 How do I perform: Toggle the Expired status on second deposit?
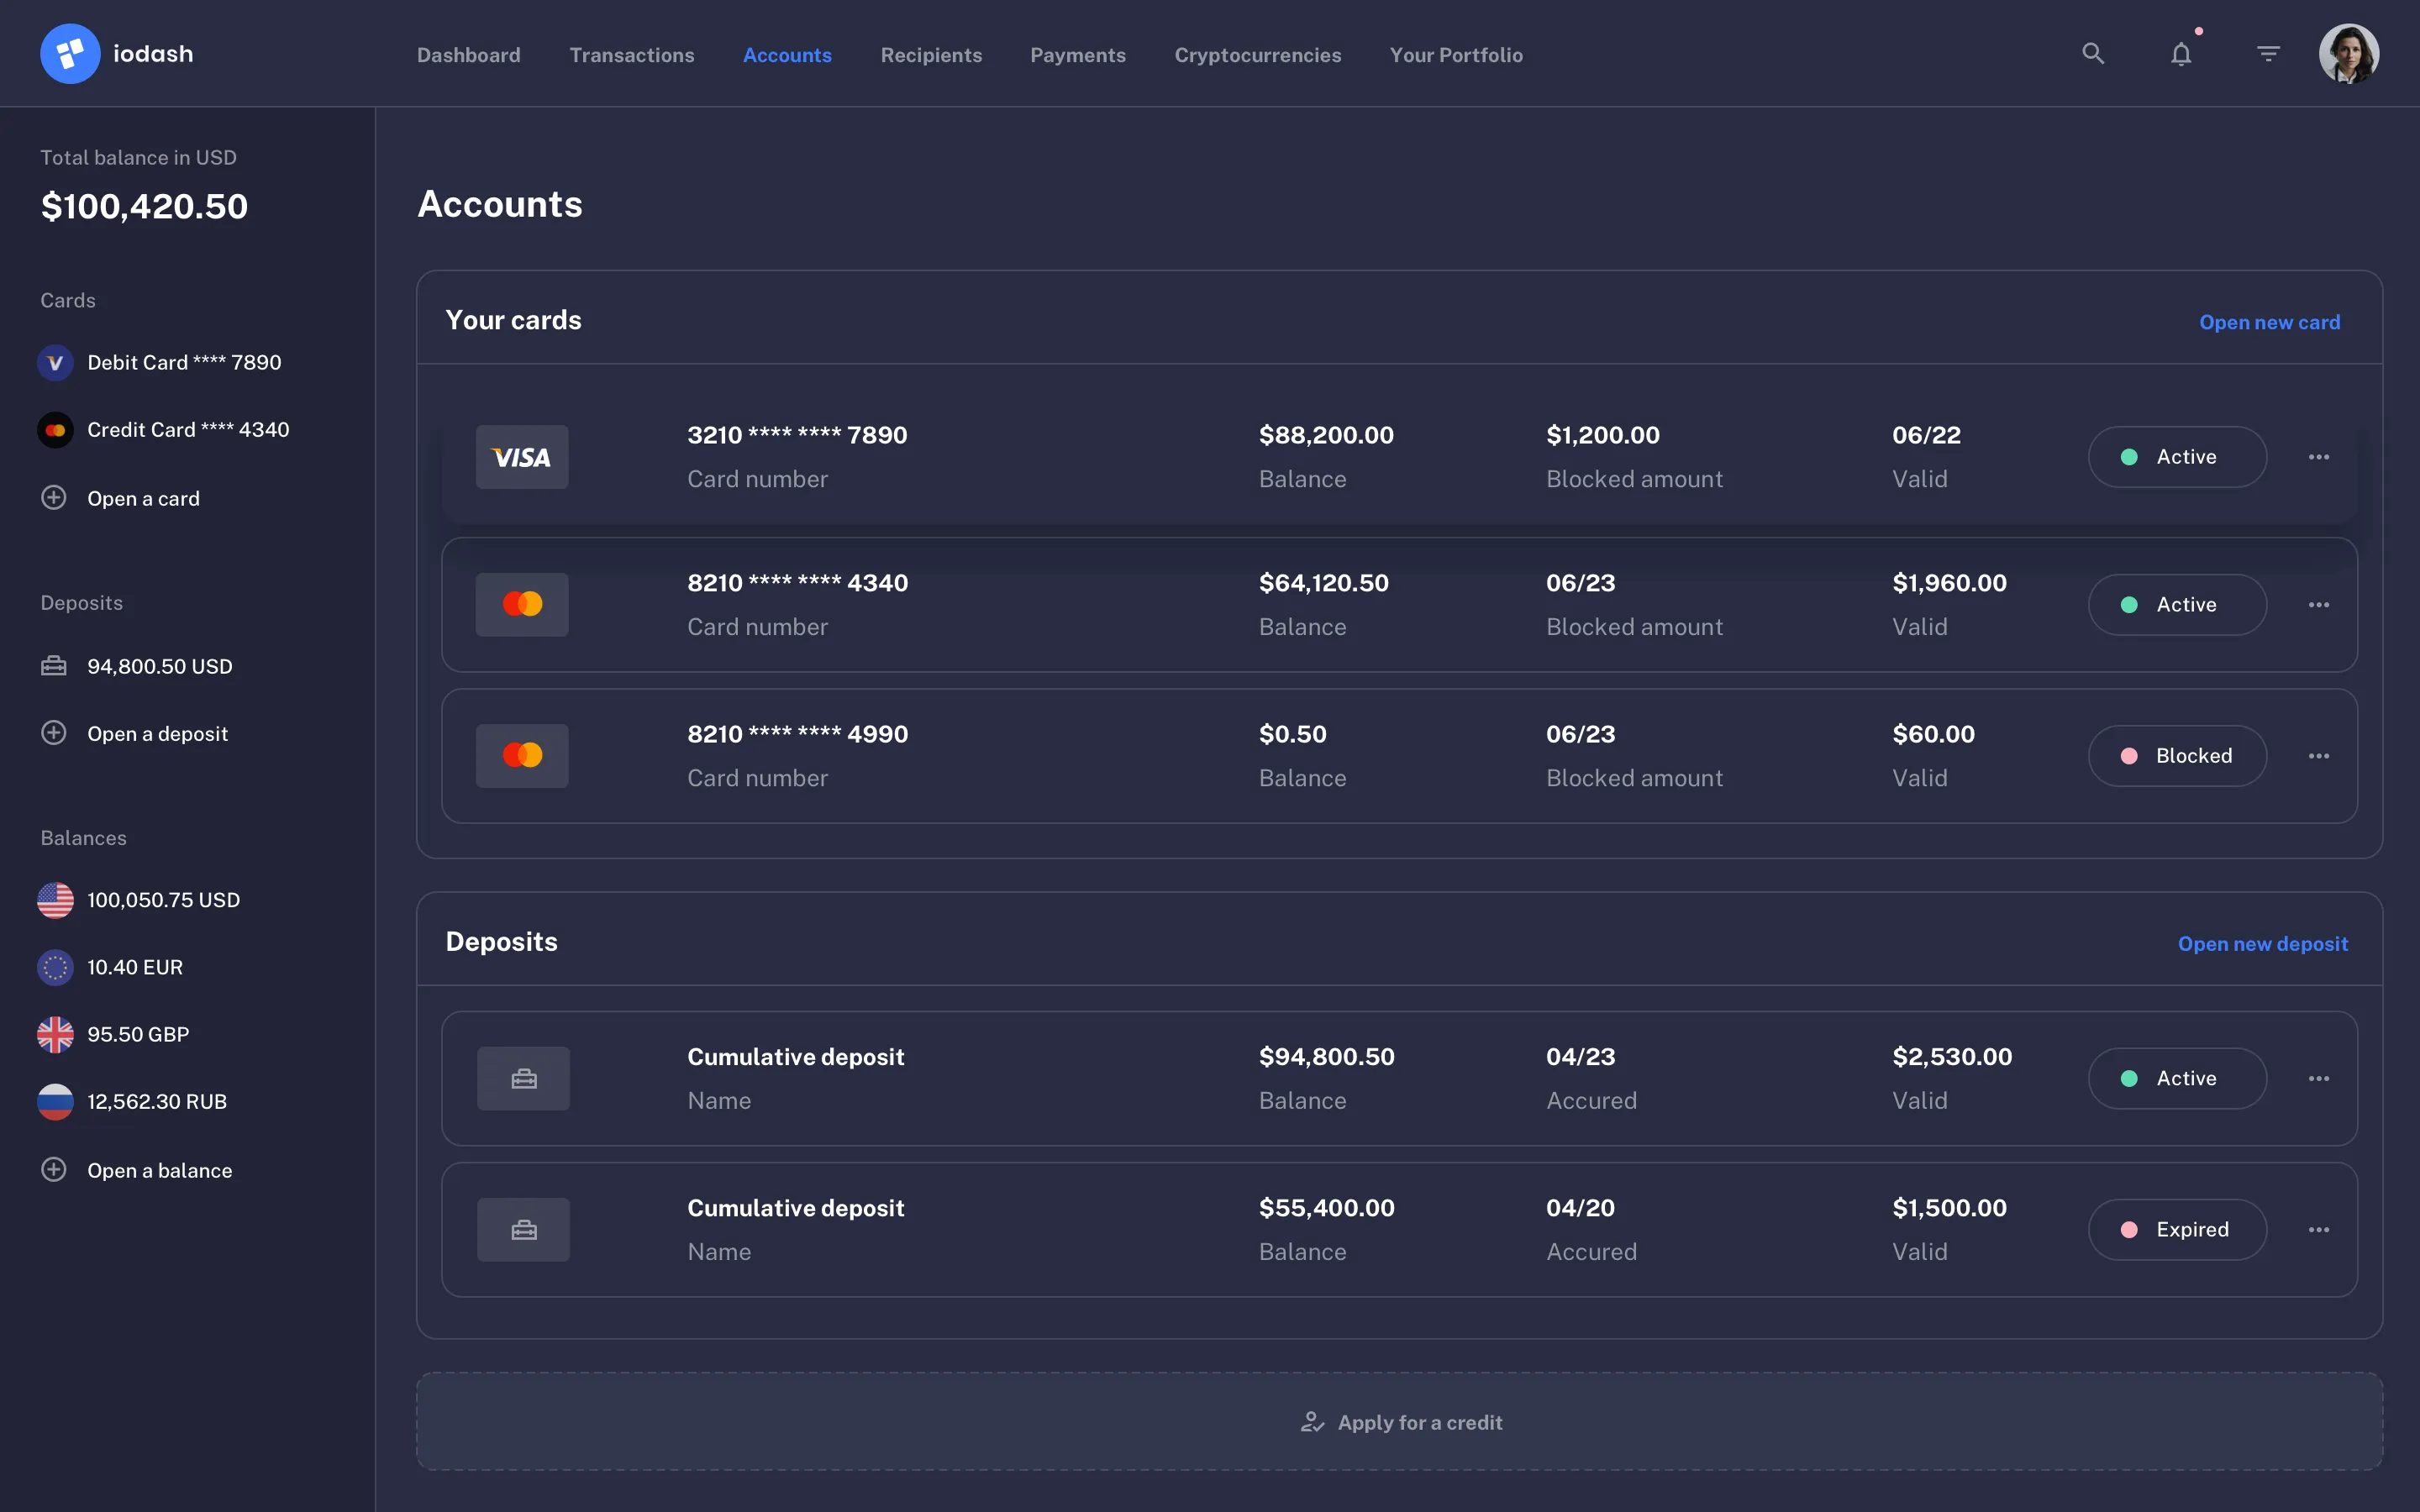tap(2178, 1229)
